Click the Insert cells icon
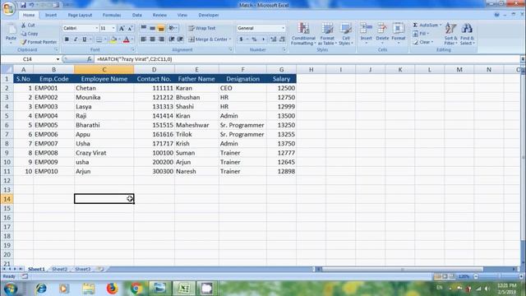This screenshot has width=526, height=296. [366, 28]
